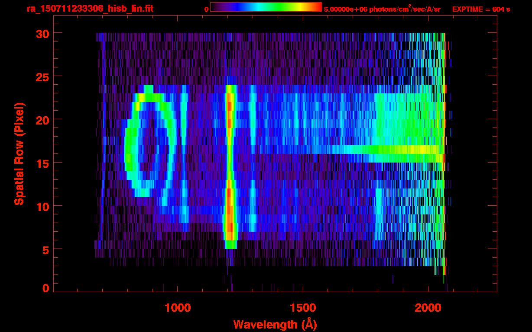
Task: Click the rainbow color scale bar
Action: (x=266, y=7)
